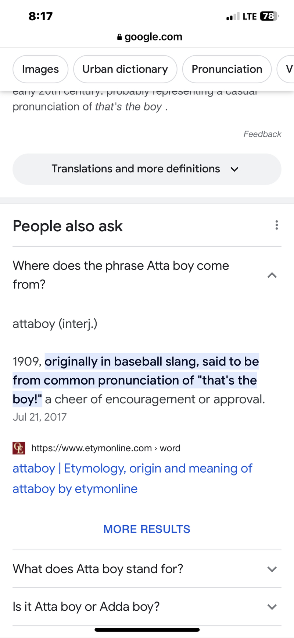Collapse the Atta boy origin answer
The width and height of the screenshot is (294, 638).
click(272, 275)
